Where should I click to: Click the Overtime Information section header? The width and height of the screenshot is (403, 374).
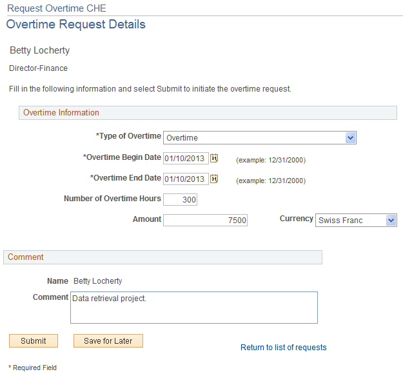pos(61,113)
